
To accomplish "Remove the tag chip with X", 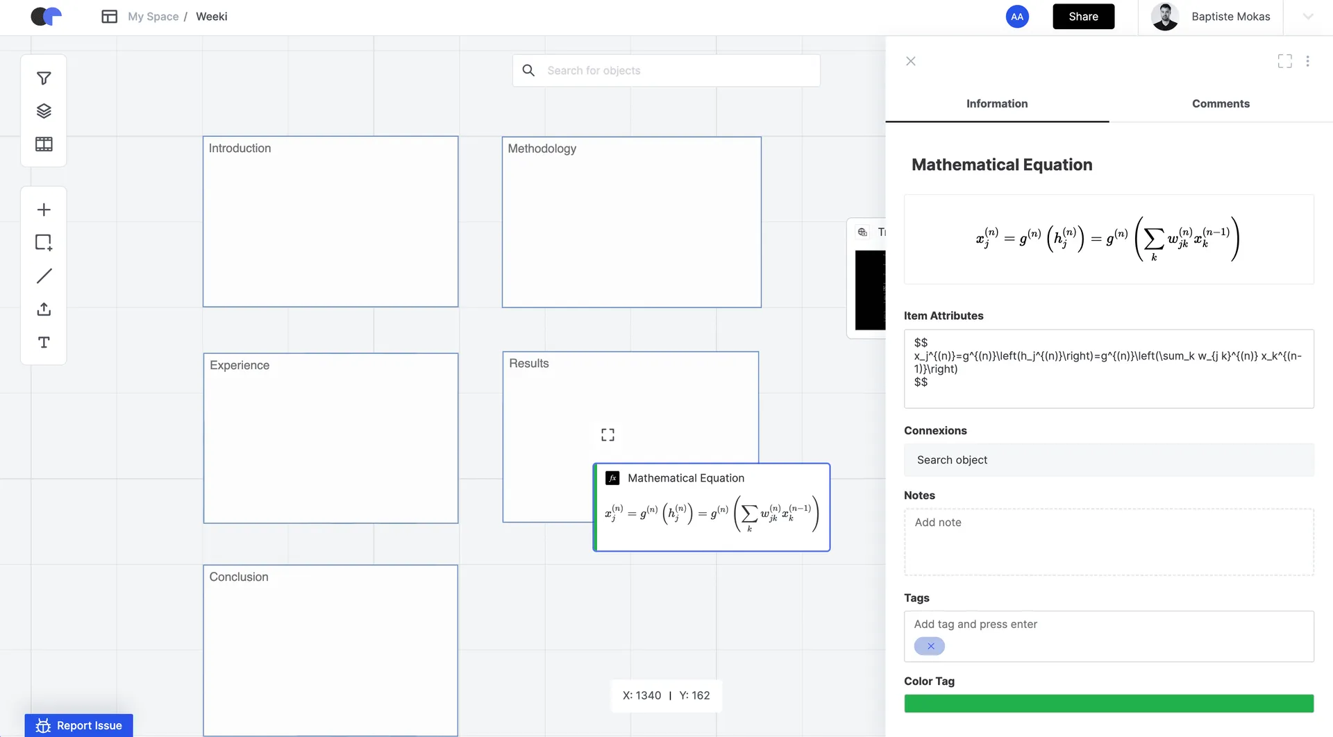I will click(x=930, y=646).
